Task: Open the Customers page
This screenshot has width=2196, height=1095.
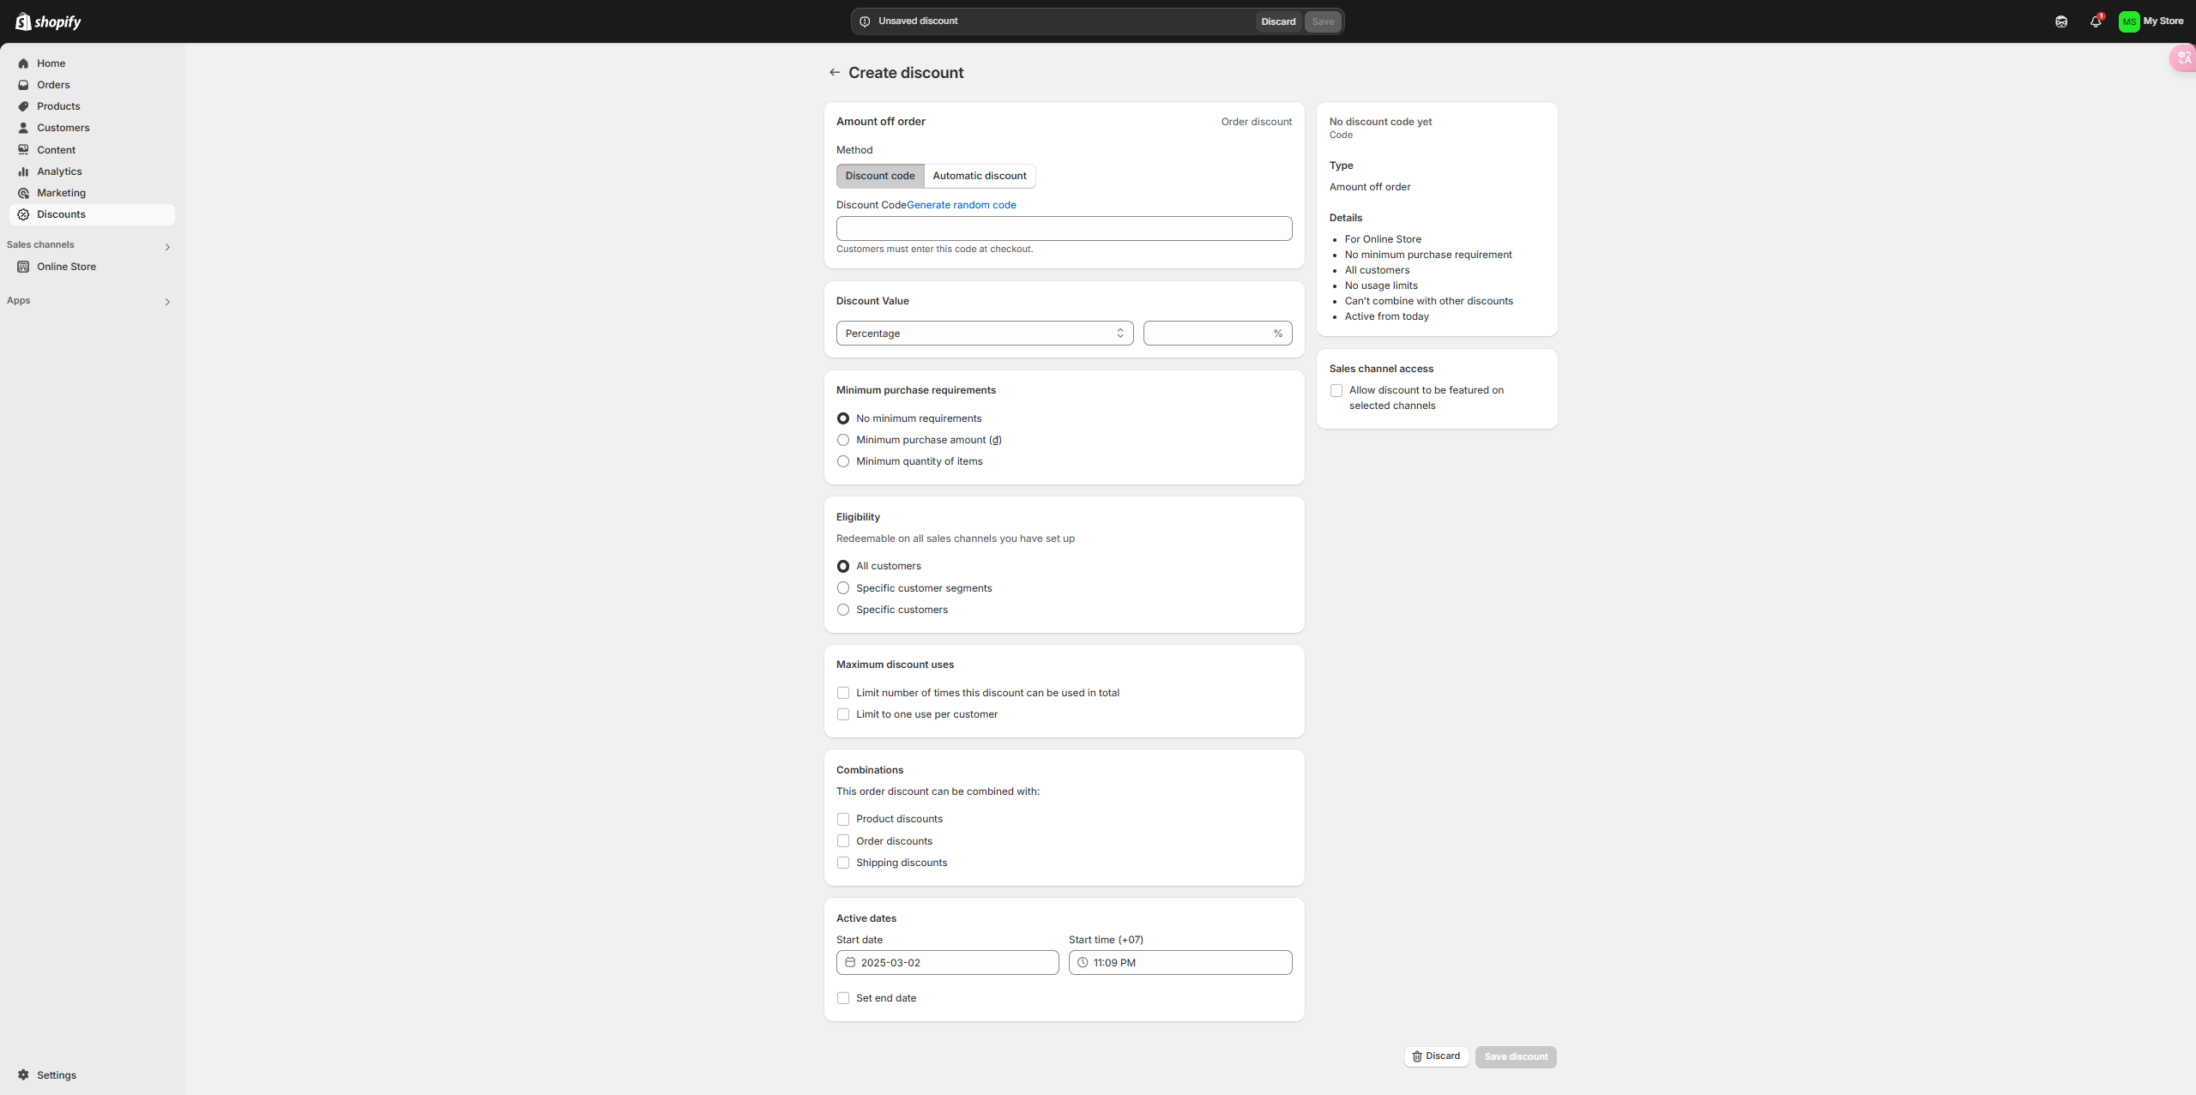Action: pyautogui.click(x=92, y=128)
